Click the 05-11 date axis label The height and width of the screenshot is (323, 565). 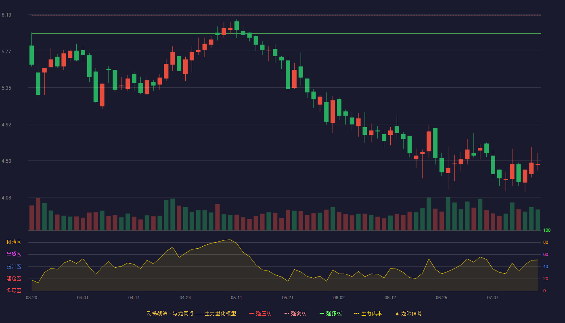[x=236, y=298]
